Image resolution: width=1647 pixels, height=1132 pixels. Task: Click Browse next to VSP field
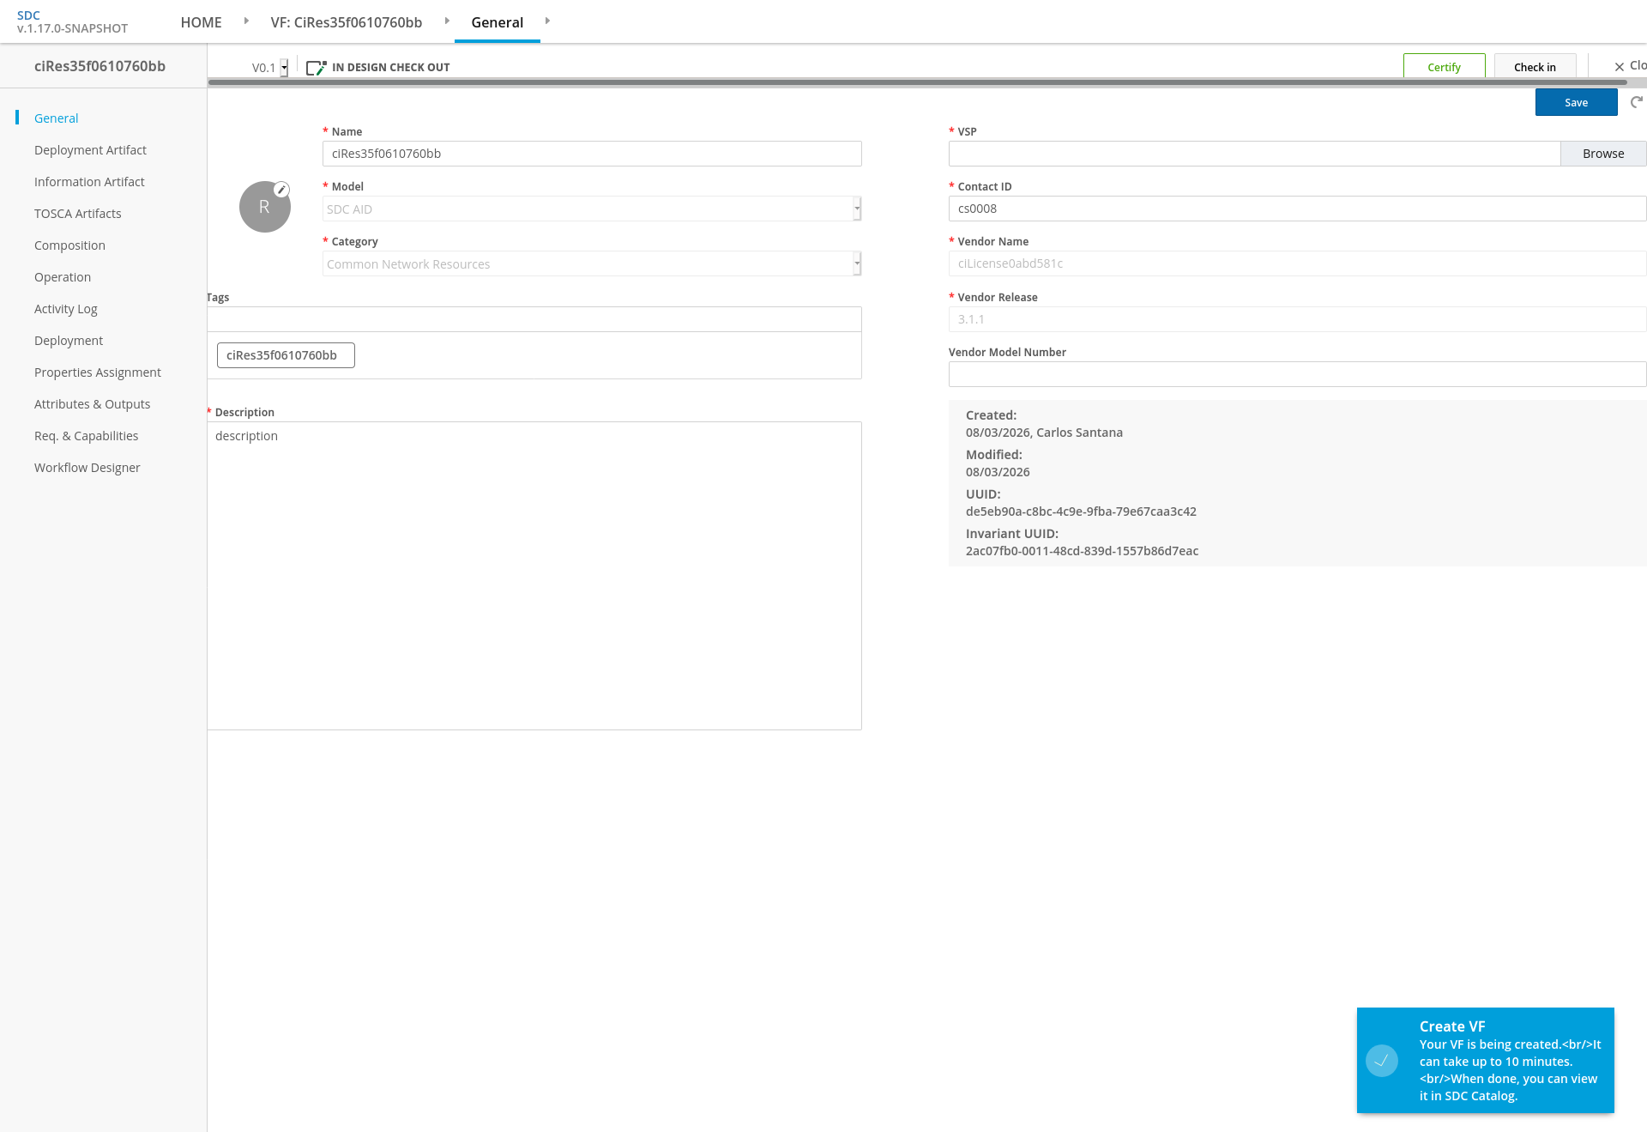click(x=1603, y=154)
